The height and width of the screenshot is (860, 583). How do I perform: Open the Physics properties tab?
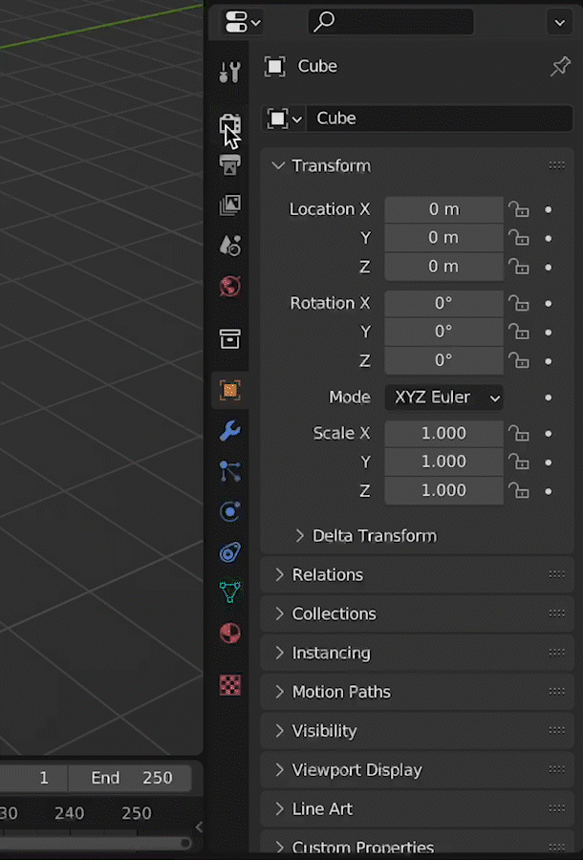point(229,511)
